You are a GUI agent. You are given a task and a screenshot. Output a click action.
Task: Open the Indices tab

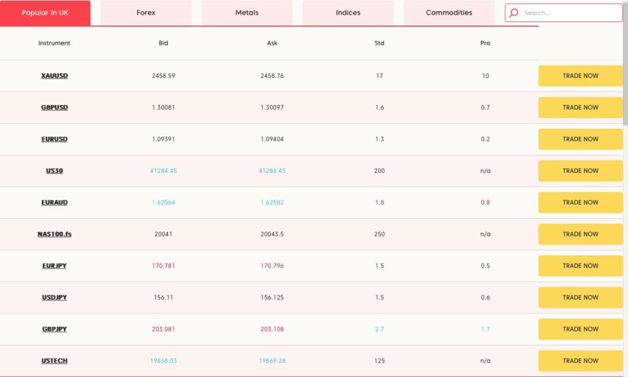click(348, 12)
